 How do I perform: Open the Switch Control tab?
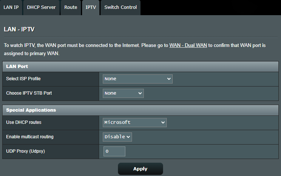coord(121,7)
